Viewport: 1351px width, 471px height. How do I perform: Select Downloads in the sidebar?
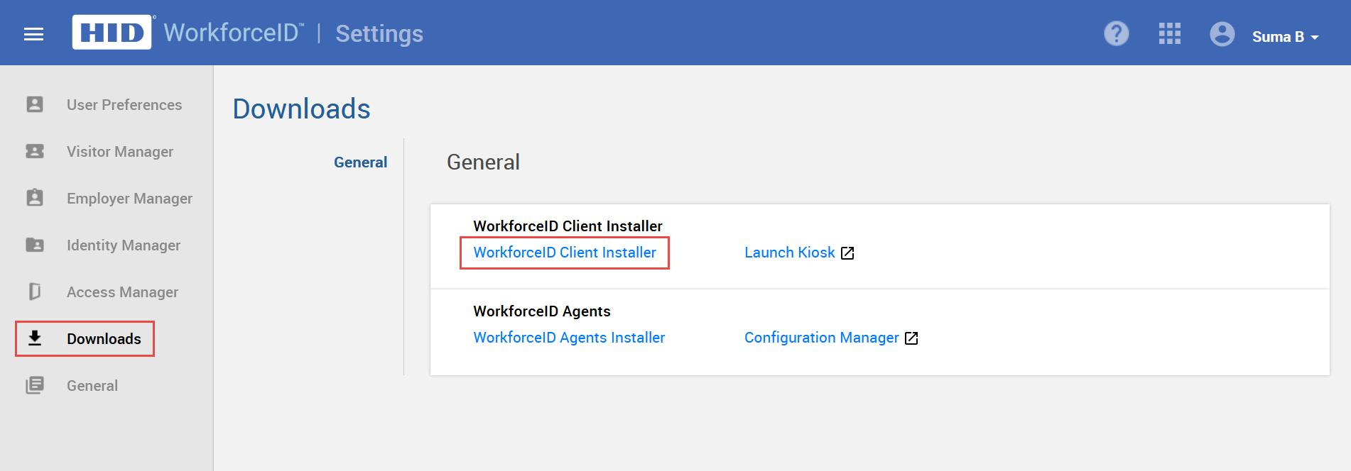pyautogui.click(x=104, y=339)
